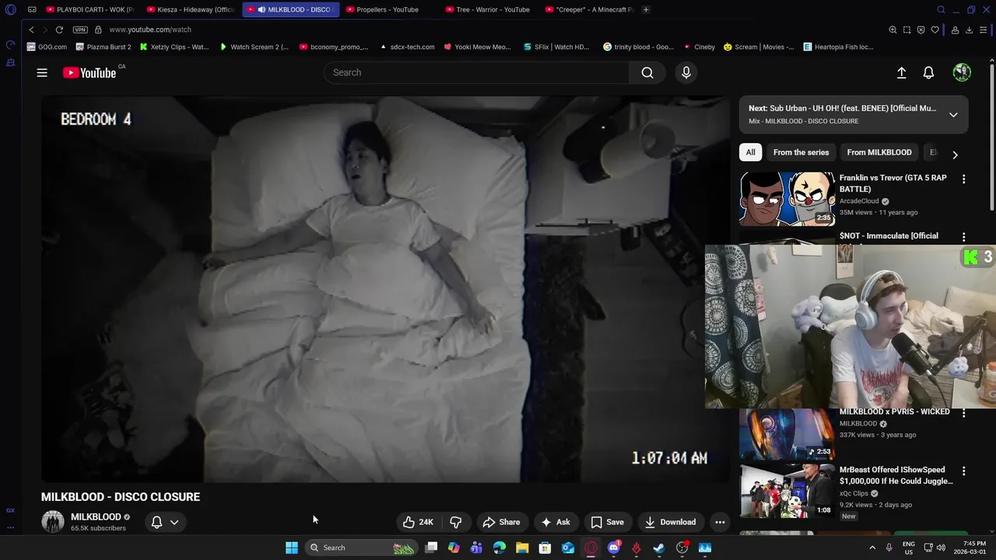Open the MILKBLOOD channel avatar
The height and width of the screenshot is (560, 996).
(53, 522)
